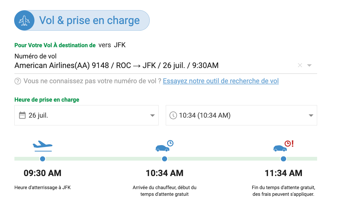Select the 10:34 AM timeline marker dot
The width and height of the screenshot is (339, 215).
164,159
